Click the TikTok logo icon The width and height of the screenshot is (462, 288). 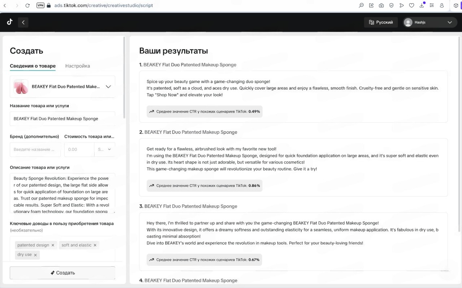(x=10, y=22)
